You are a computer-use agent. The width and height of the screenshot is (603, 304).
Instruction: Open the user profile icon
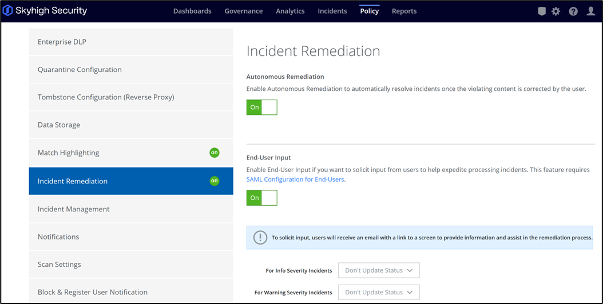click(590, 11)
